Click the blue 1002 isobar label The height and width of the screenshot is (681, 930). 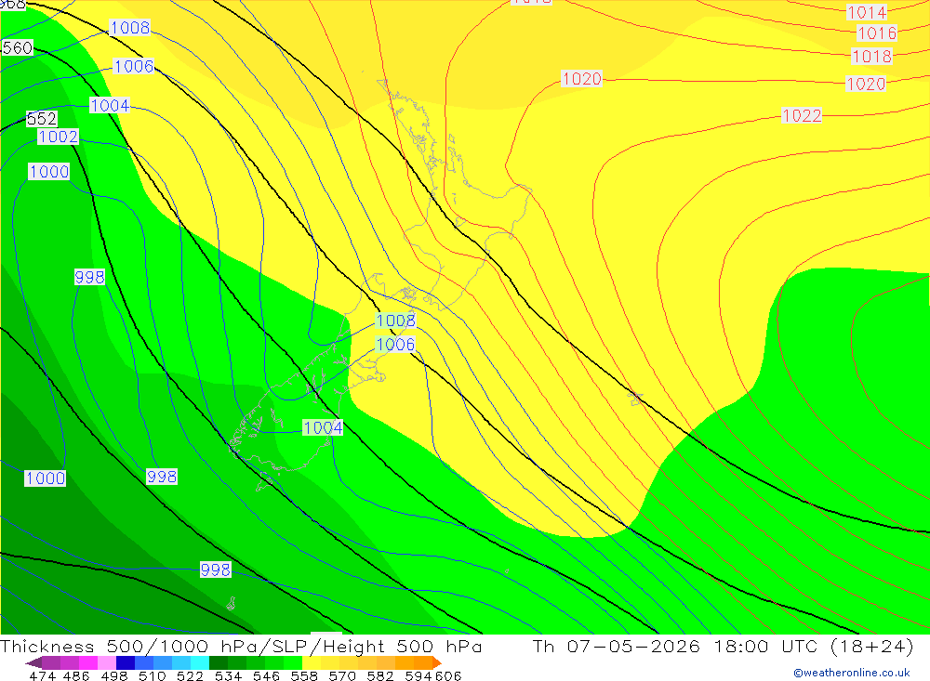coord(58,137)
